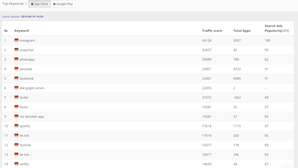Select the lovoo keyword
This screenshot has height=168, width=298.
click(24, 107)
